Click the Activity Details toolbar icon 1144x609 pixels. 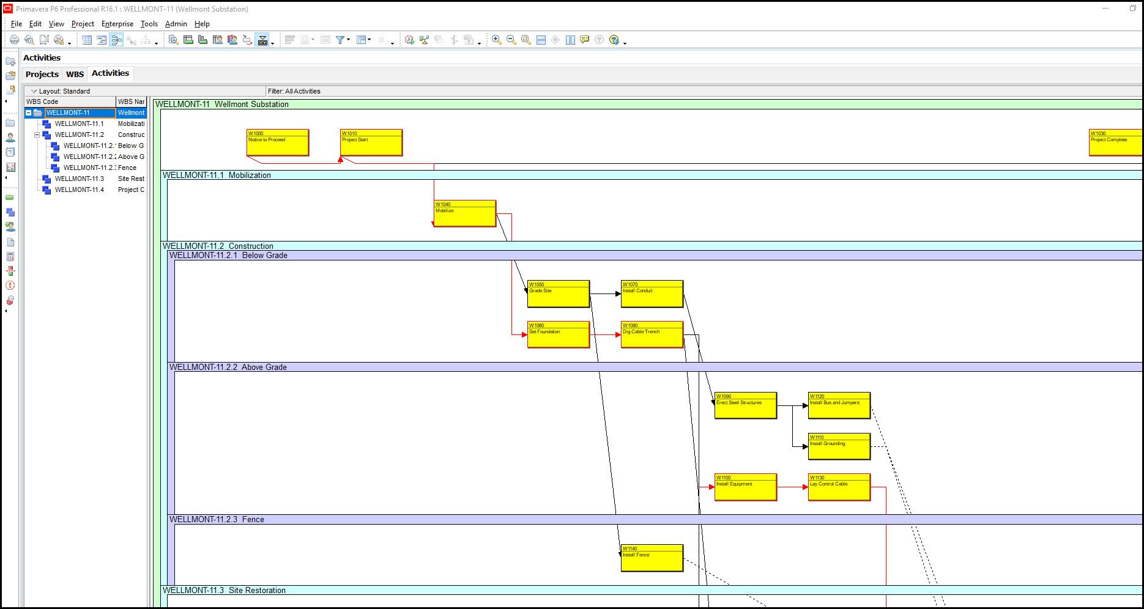174,40
